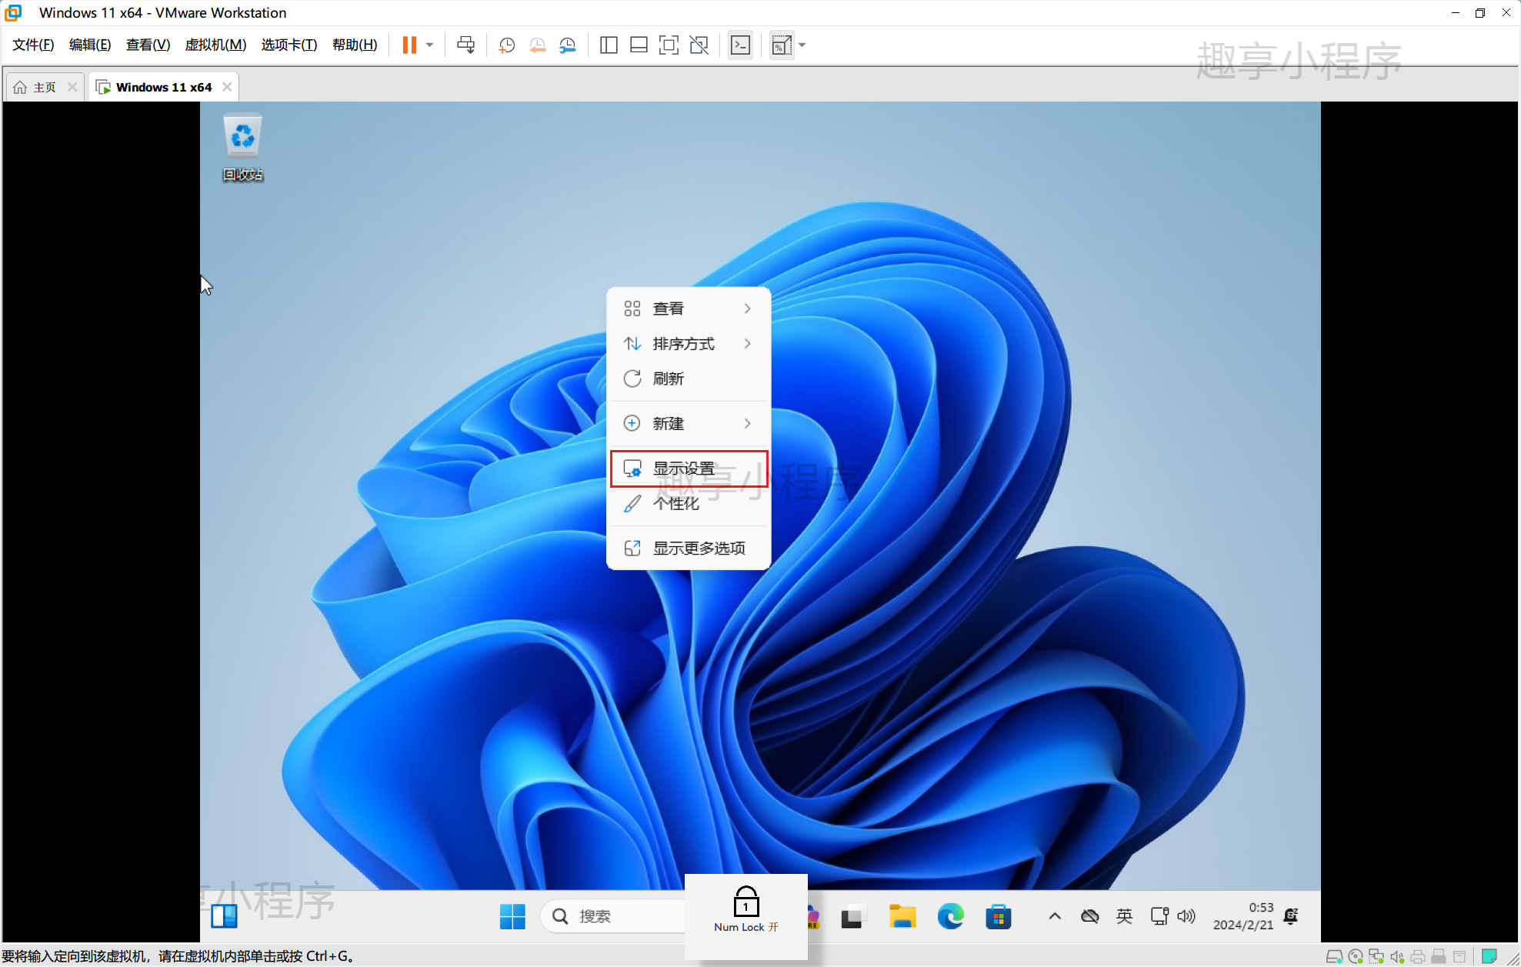Click the cloud sync tray icon
This screenshot has height=967, width=1521.
click(x=1089, y=916)
